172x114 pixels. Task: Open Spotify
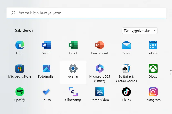pos(20,94)
